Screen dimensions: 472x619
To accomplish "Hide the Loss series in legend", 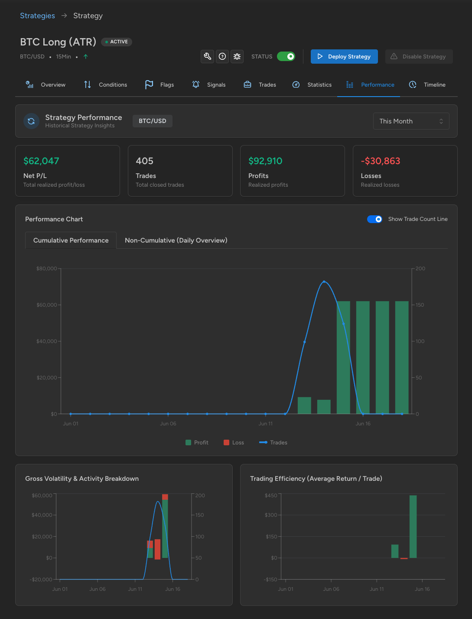I will point(234,442).
